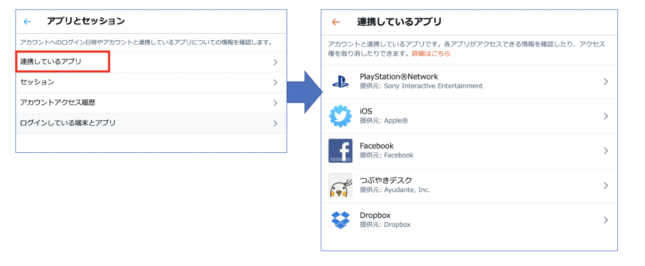Open the セッション menu row
The height and width of the screenshot is (266, 645).
tap(151, 82)
